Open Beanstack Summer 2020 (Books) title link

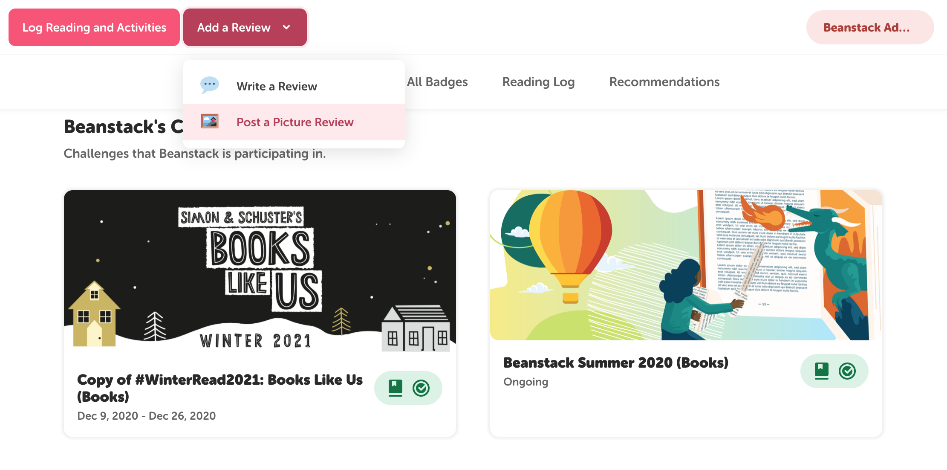click(615, 363)
